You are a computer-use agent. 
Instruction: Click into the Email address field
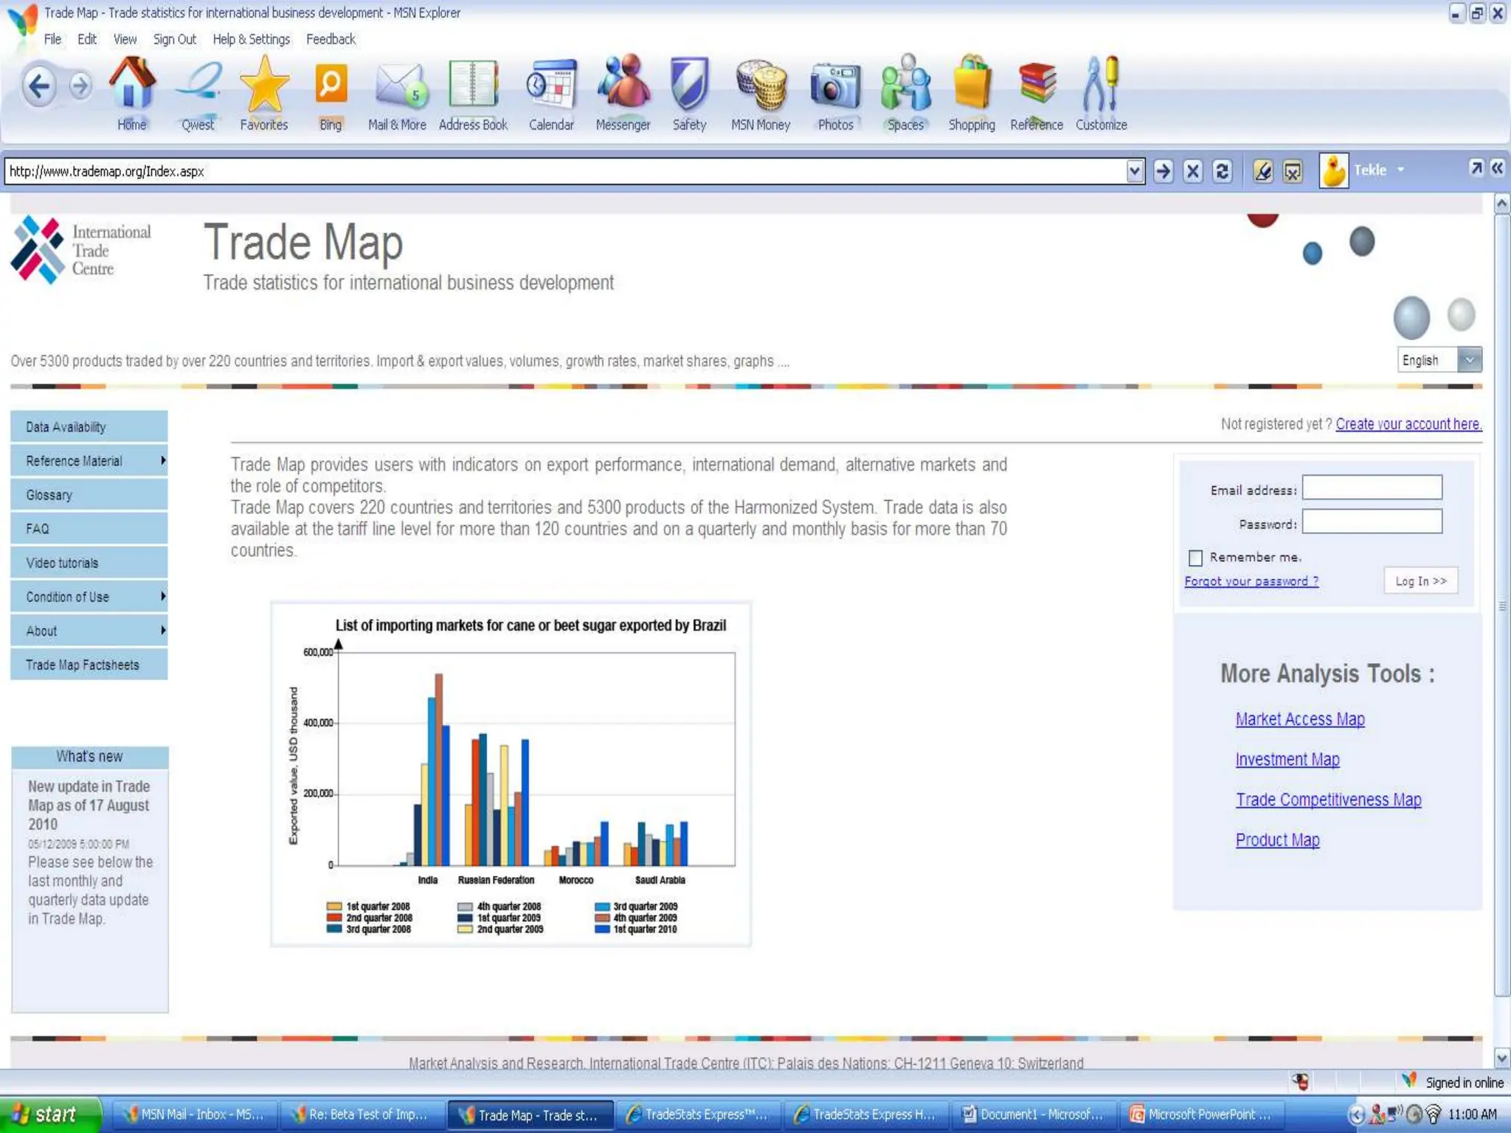[1372, 488]
